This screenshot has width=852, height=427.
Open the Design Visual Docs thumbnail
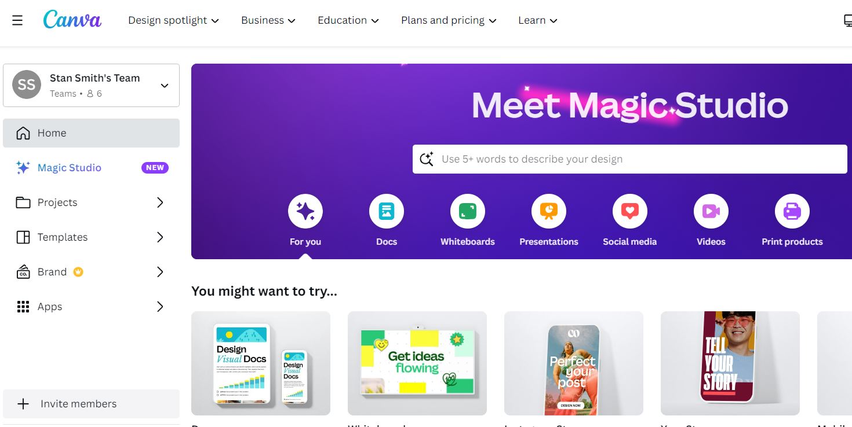[x=261, y=363]
